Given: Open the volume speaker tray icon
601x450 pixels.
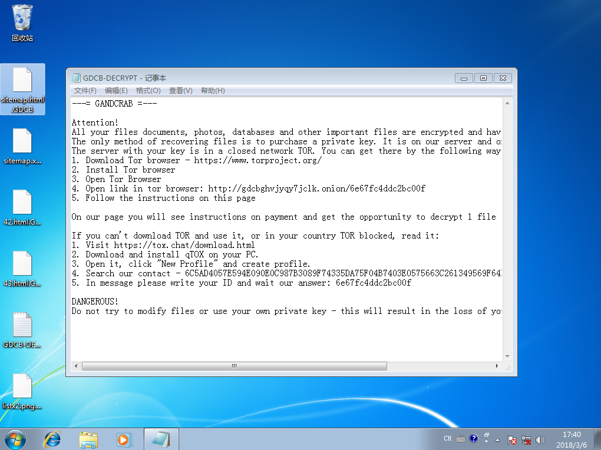Looking at the screenshot, I should coord(541,440).
